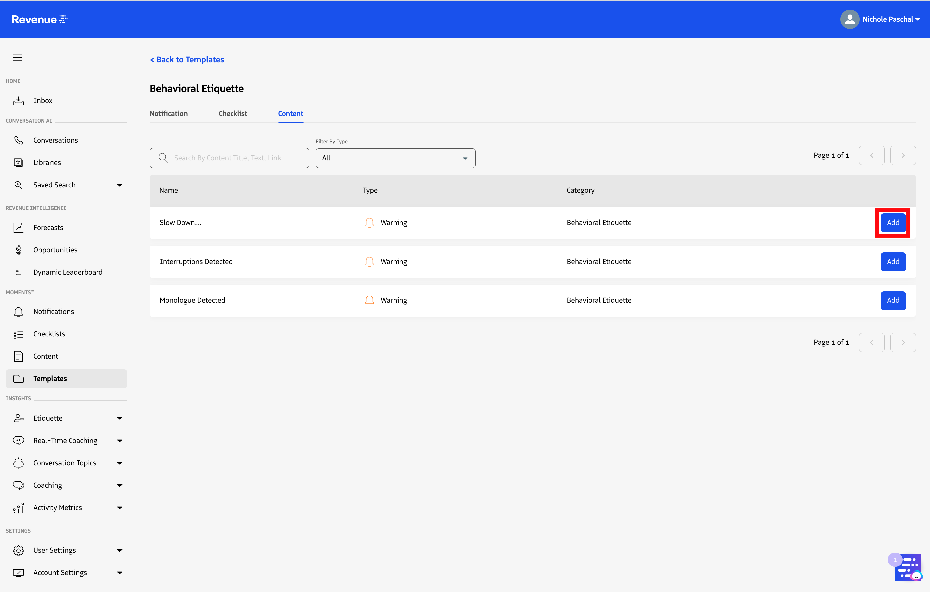Click the Account Settings monitor icon

click(x=19, y=573)
